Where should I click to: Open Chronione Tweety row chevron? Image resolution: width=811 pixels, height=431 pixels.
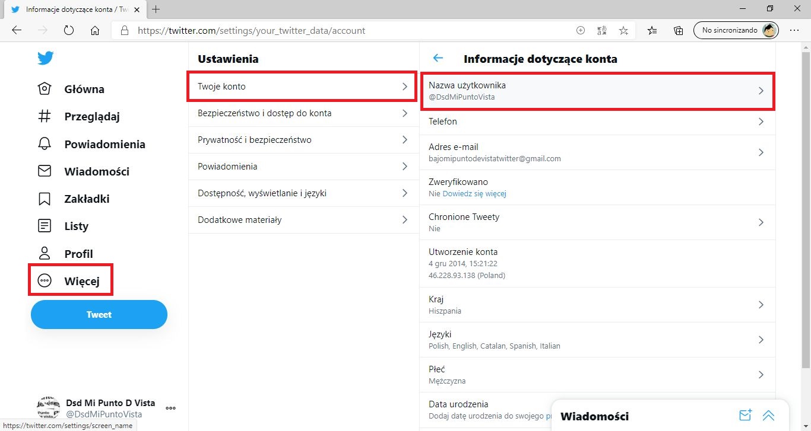[x=761, y=222]
